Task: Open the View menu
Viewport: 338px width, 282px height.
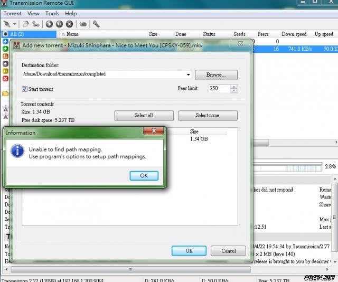Action: click(x=33, y=14)
